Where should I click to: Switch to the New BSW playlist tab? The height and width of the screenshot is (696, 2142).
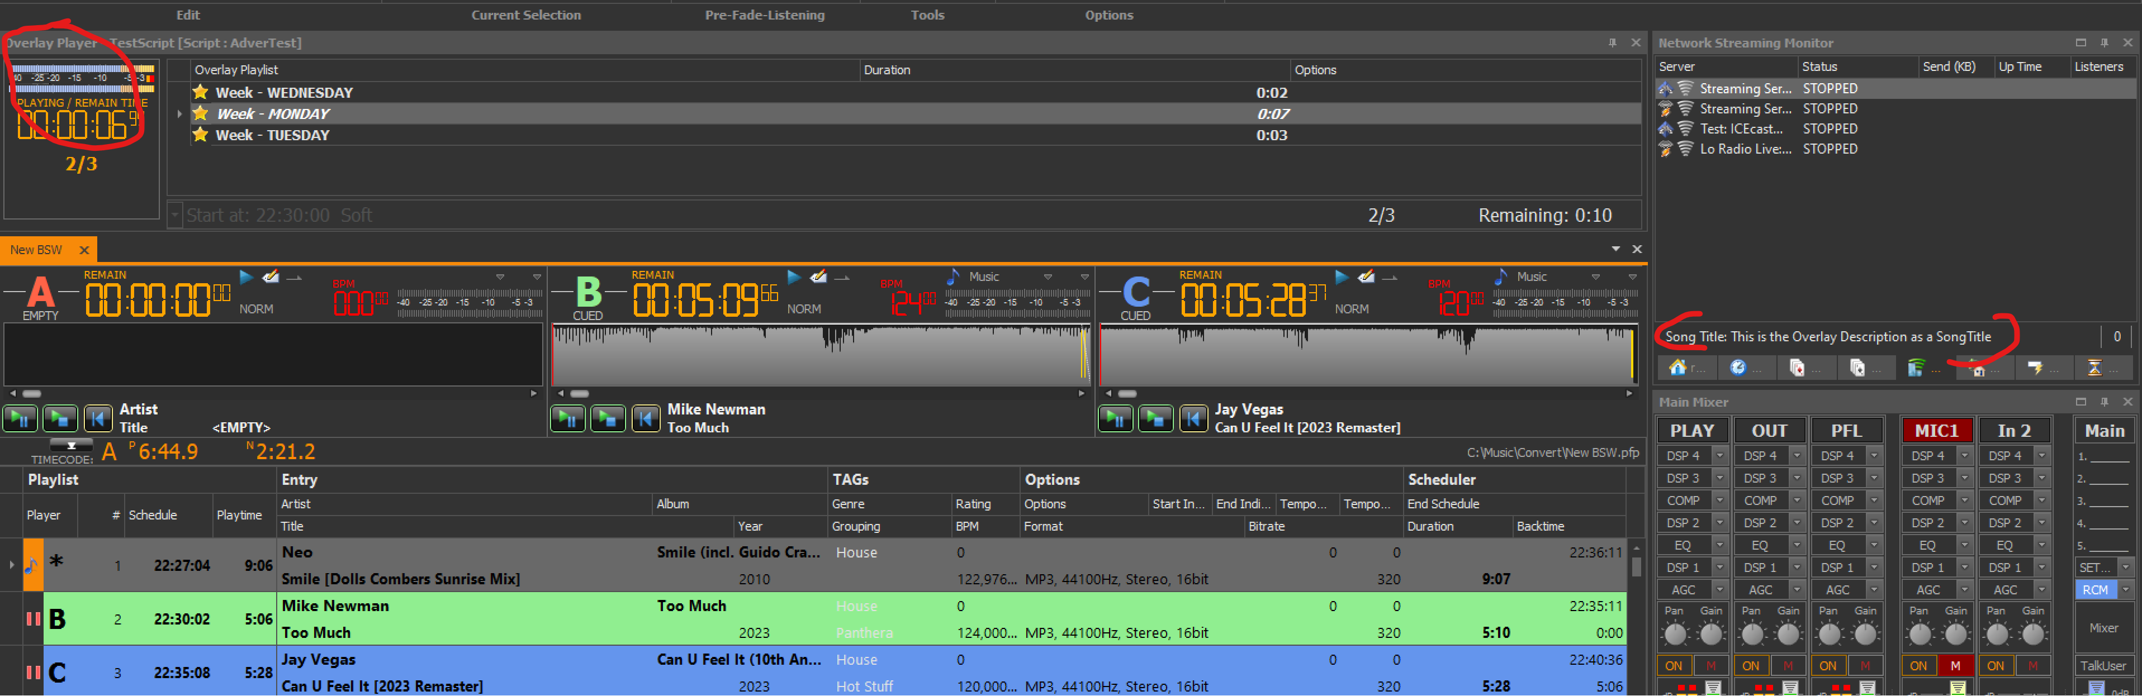36,250
